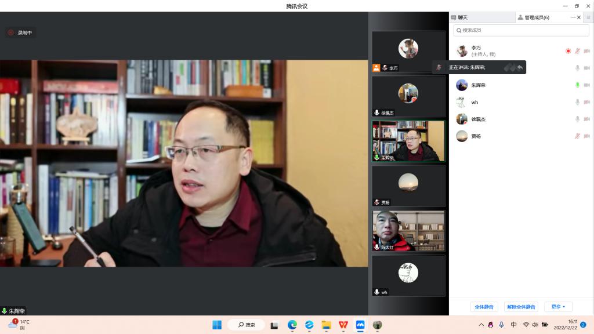This screenshot has width=594, height=334.
Task: Open the round photo app icon in taskbar
Action: 377,325
